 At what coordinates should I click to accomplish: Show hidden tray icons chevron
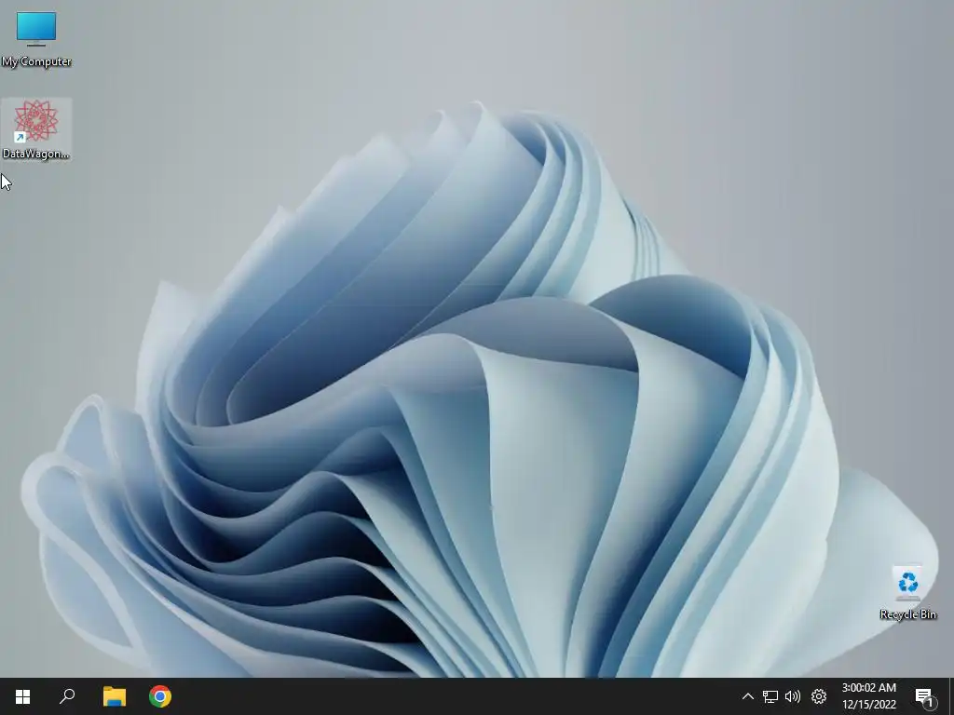pyautogui.click(x=748, y=696)
